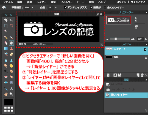
Task: Select the Smudge finger tool
Action: click(x=6, y=66)
